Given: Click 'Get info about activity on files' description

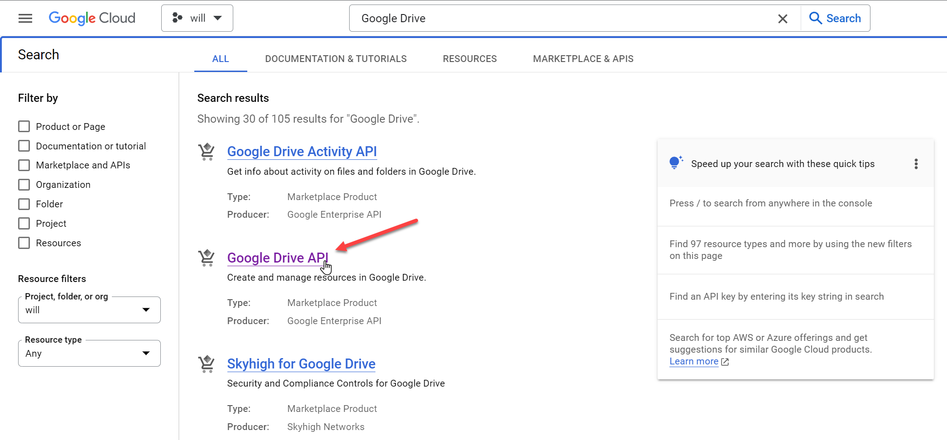Looking at the screenshot, I should click(351, 172).
